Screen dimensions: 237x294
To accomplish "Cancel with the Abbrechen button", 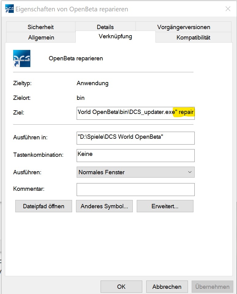I will coord(167,287).
